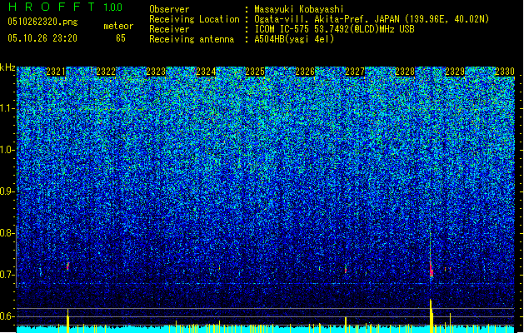This screenshot has width=524, height=333.
Task: Select the file name 0510262320.png
Action: click(x=42, y=22)
